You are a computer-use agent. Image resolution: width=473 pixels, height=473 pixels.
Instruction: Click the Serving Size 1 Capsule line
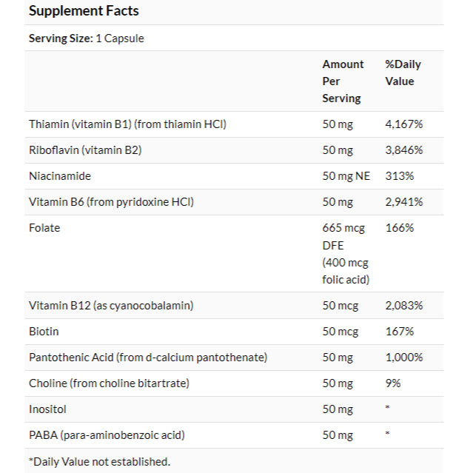(86, 38)
